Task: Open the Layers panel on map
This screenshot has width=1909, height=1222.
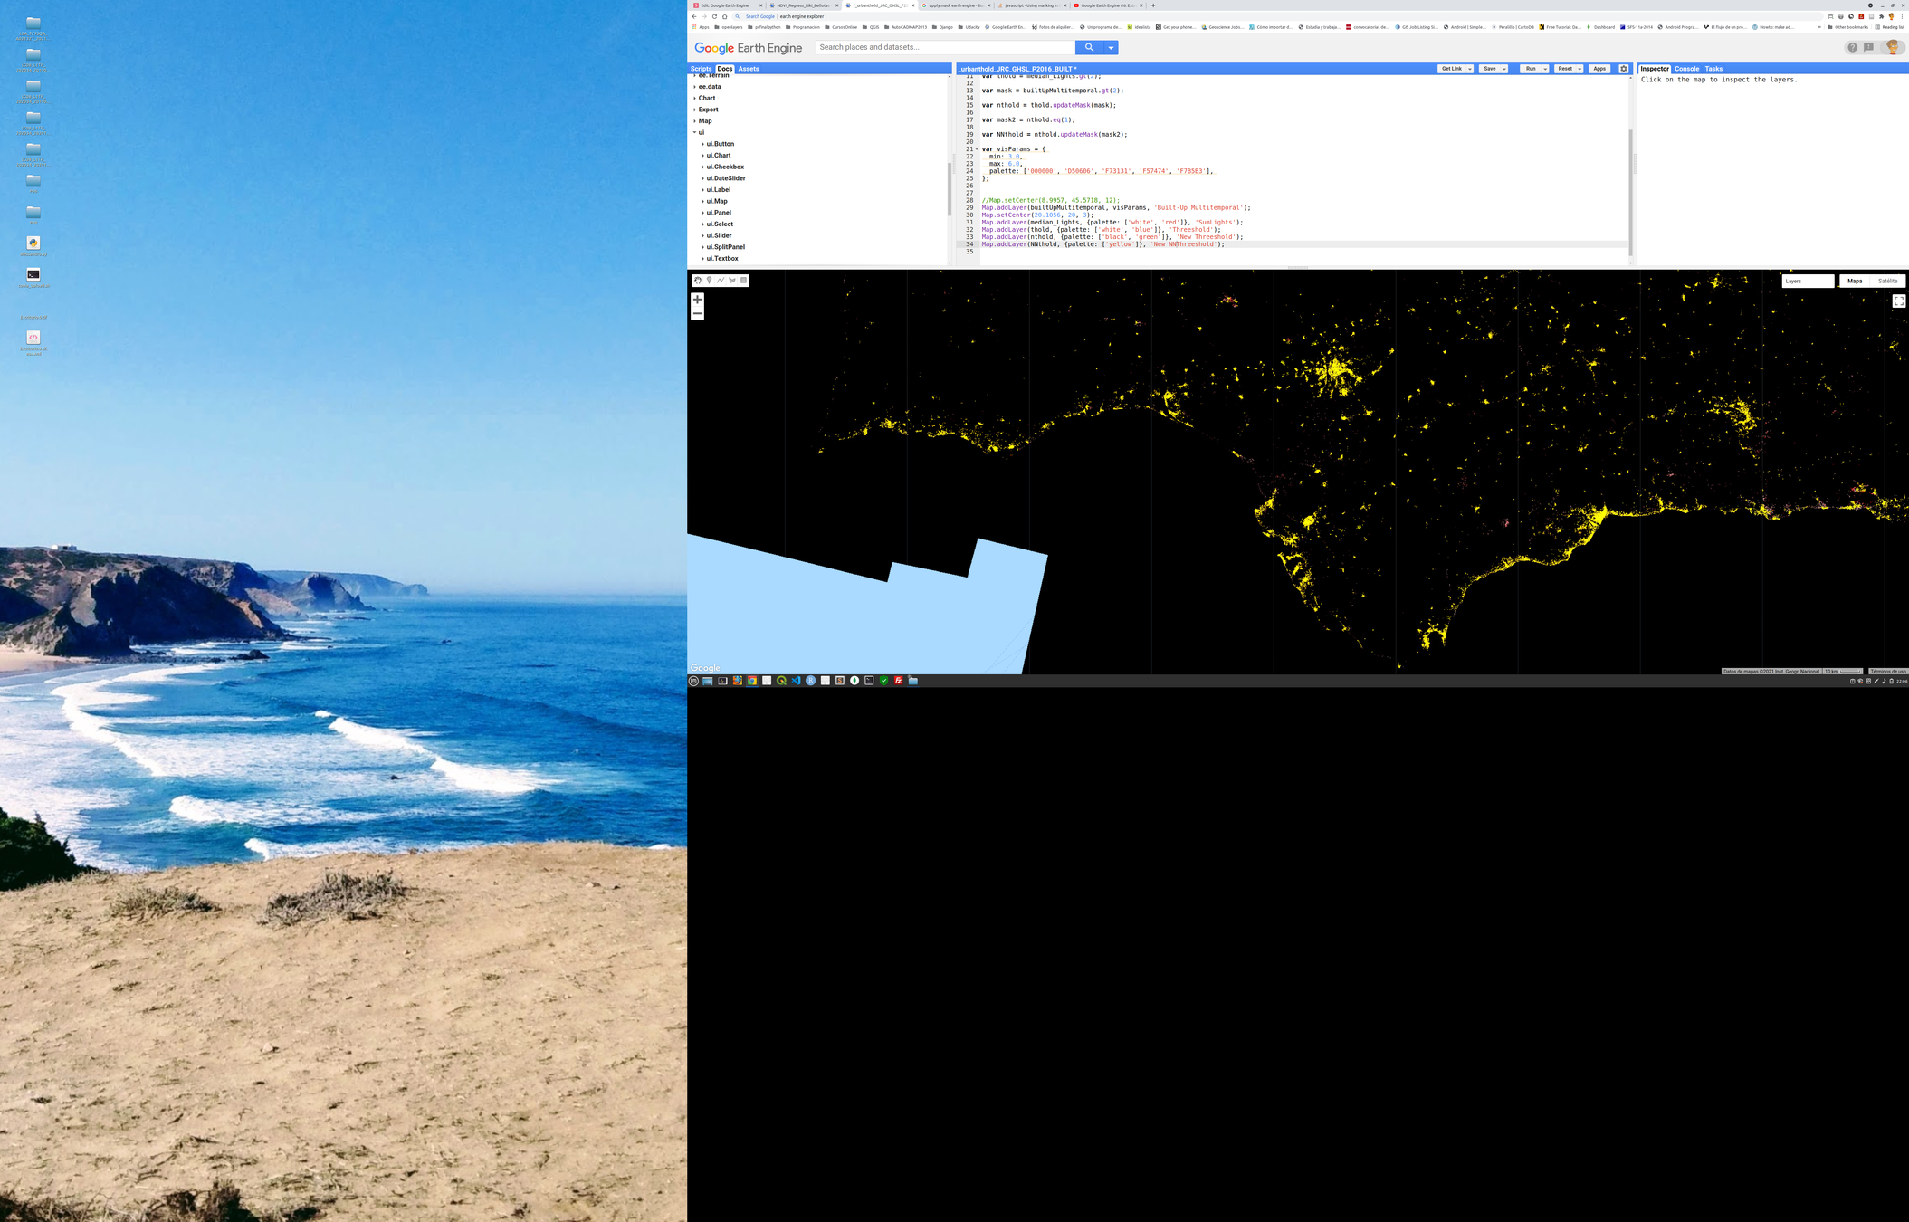Action: (1807, 281)
